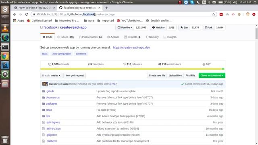The image size is (258, 145).
Task: Click the build-tools topic tag
Action: tap(81, 54)
